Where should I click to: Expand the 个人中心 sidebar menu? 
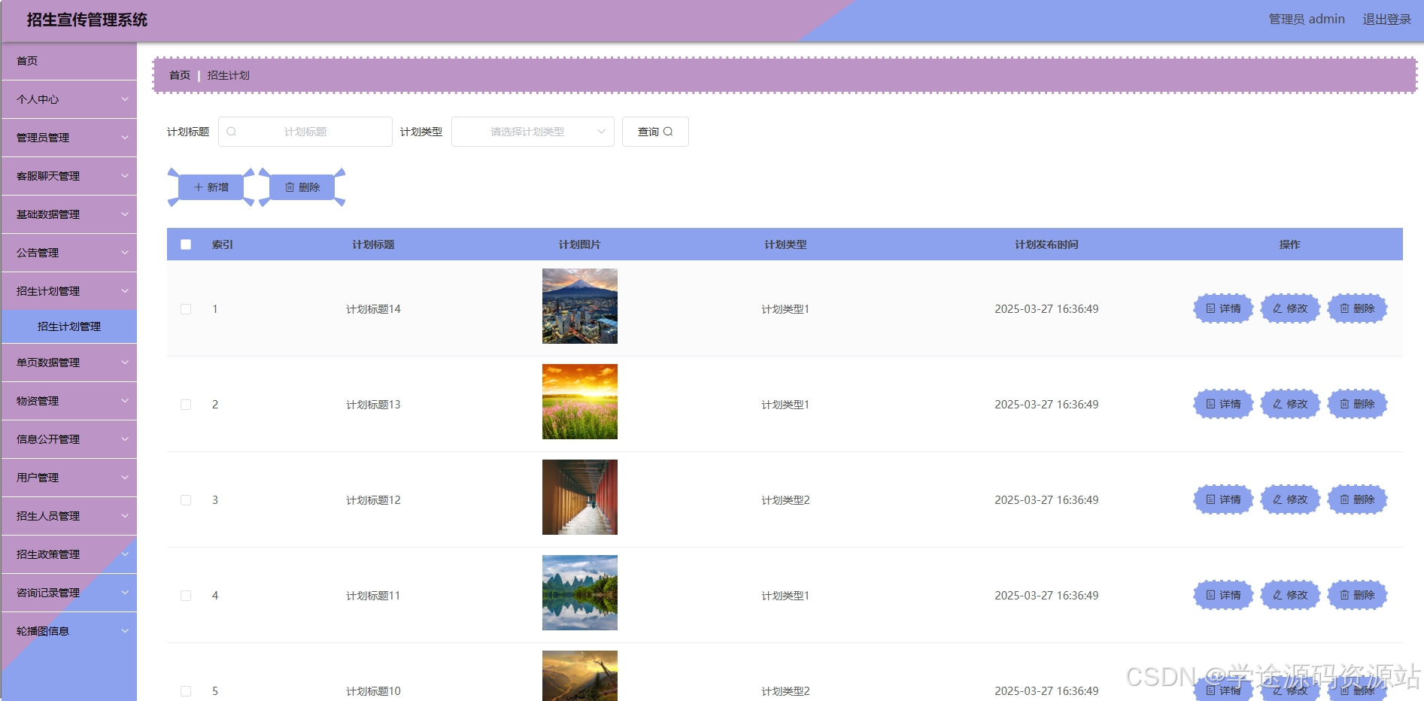click(x=69, y=99)
